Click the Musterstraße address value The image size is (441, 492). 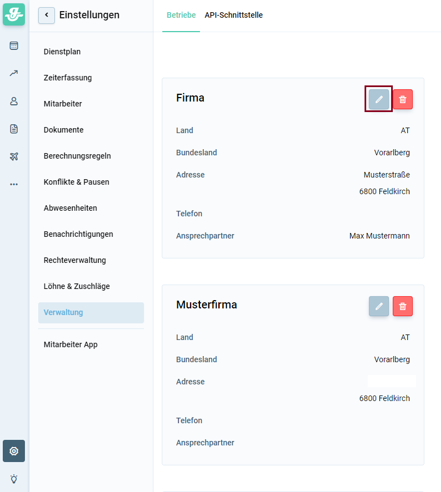click(x=387, y=175)
